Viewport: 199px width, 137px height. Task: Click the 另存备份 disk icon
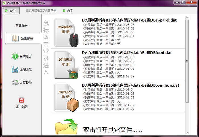15,83
